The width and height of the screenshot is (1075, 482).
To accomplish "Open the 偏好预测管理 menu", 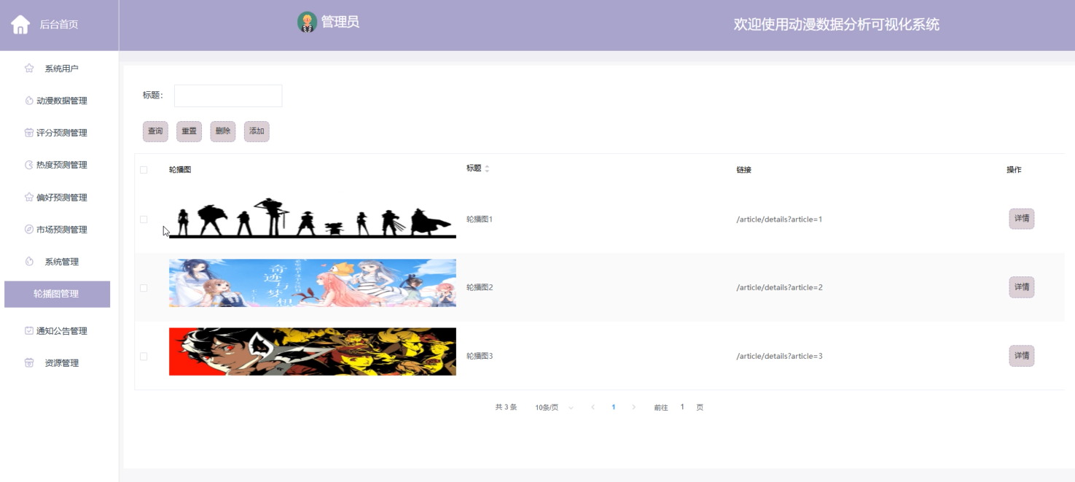I will click(62, 197).
